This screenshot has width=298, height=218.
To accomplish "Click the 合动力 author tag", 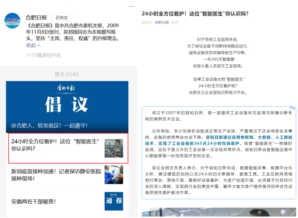I will click(147, 22).
